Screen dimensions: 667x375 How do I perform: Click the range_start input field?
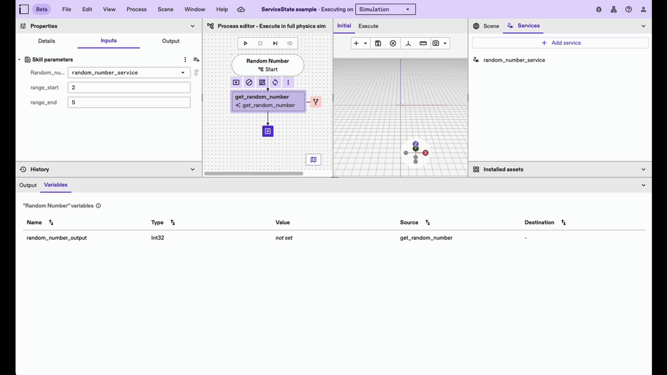click(x=129, y=87)
